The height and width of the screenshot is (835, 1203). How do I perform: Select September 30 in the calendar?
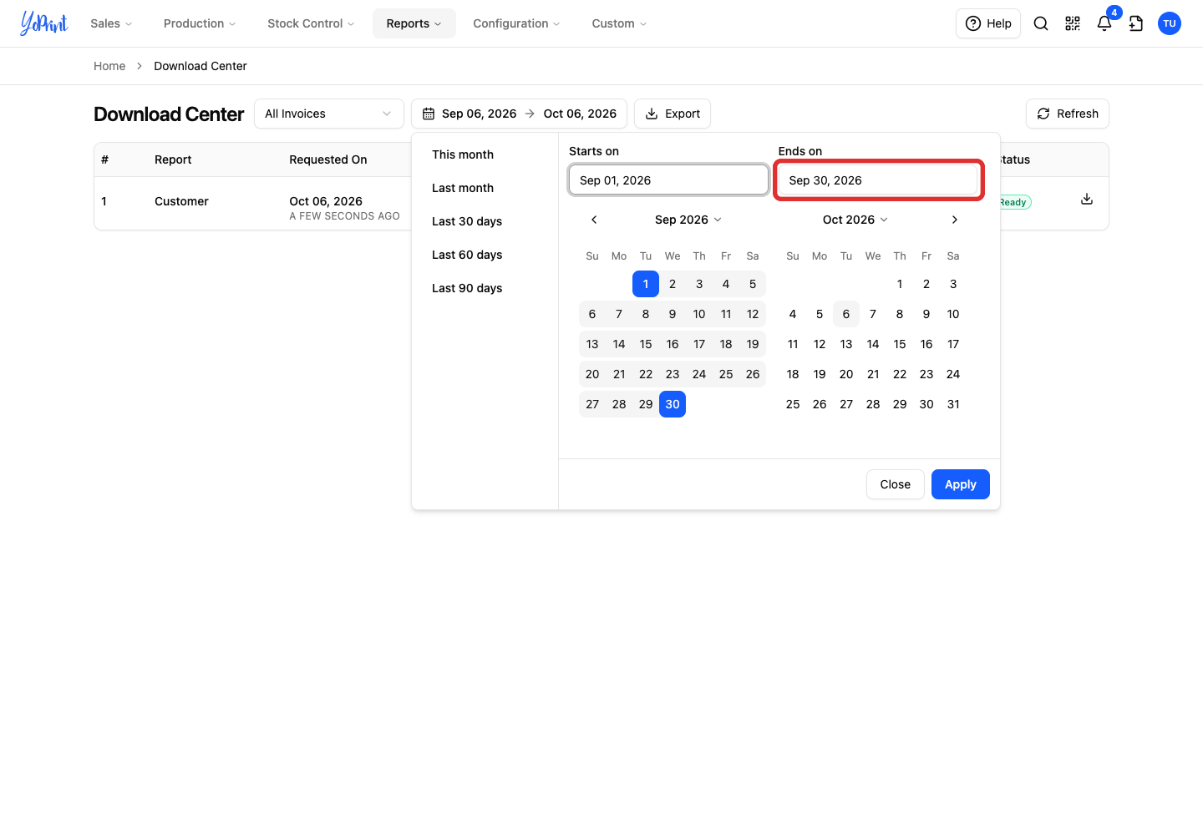point(673,404)
